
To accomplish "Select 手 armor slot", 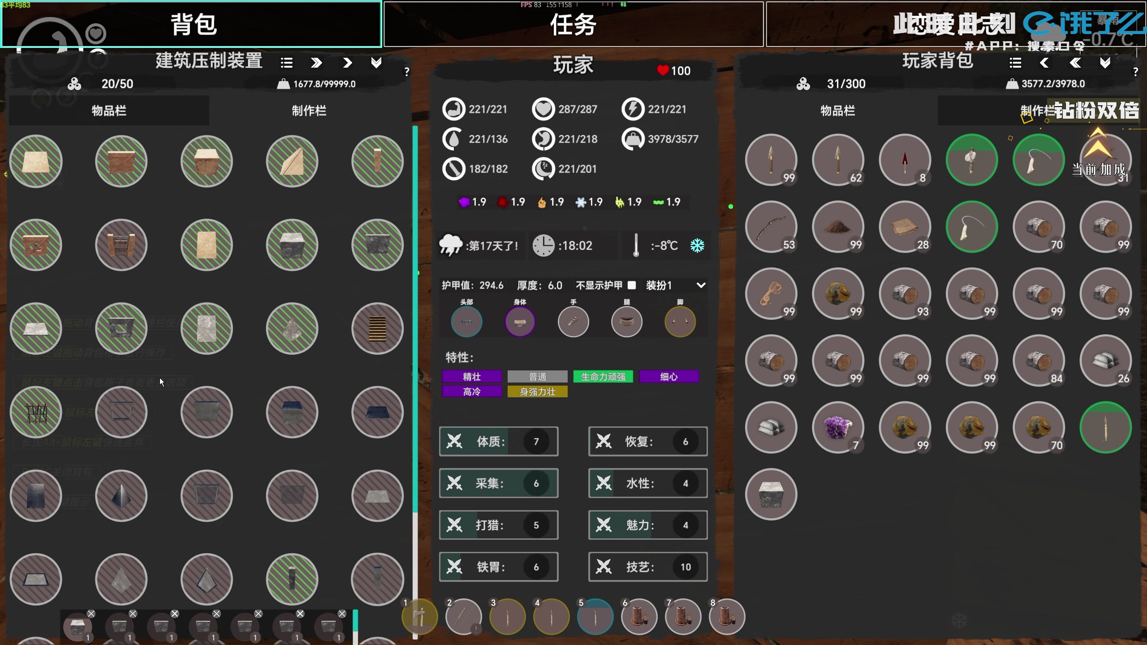I will pos(573,322).
